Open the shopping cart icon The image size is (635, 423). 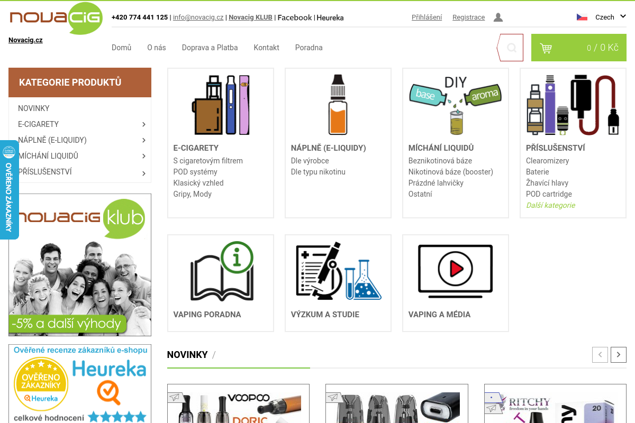[546, 48]
